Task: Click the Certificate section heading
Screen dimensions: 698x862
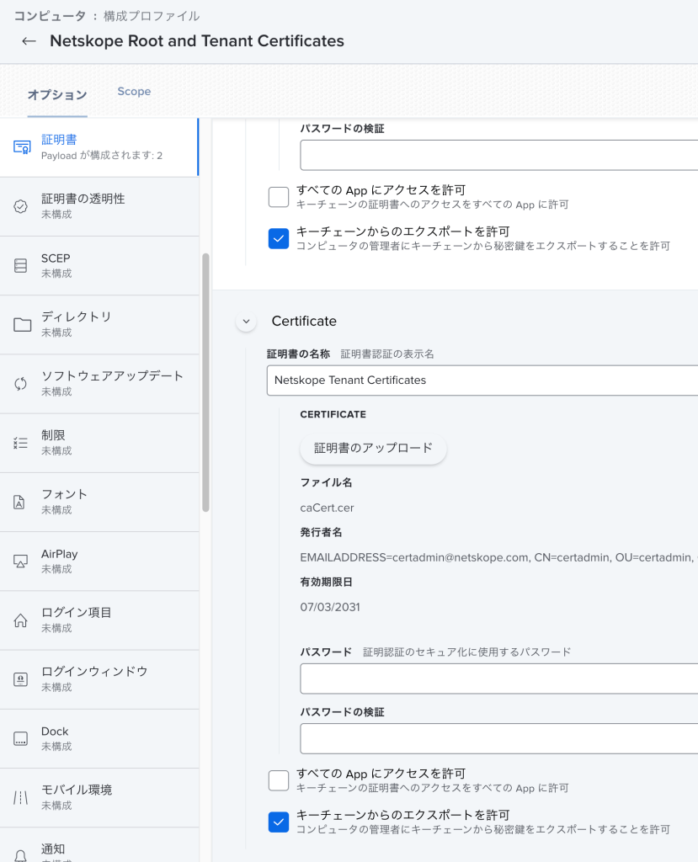Action: click(x=304, y=321)
